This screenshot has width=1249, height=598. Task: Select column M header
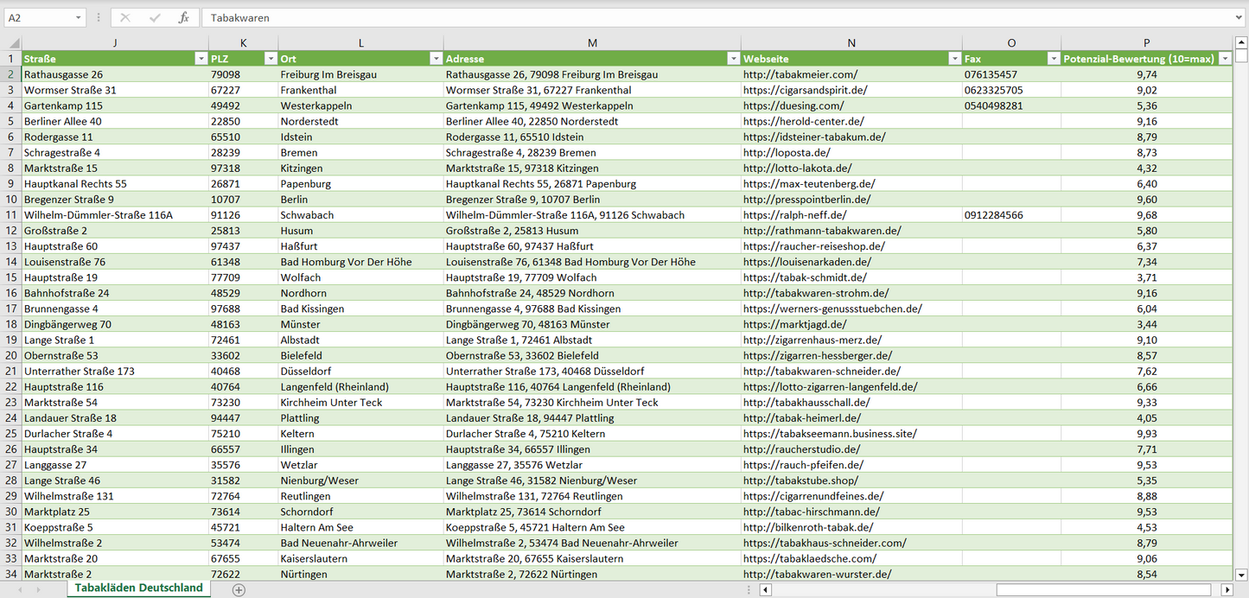591,42
